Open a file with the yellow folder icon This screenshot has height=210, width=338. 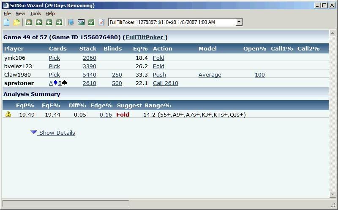(17, 22)
